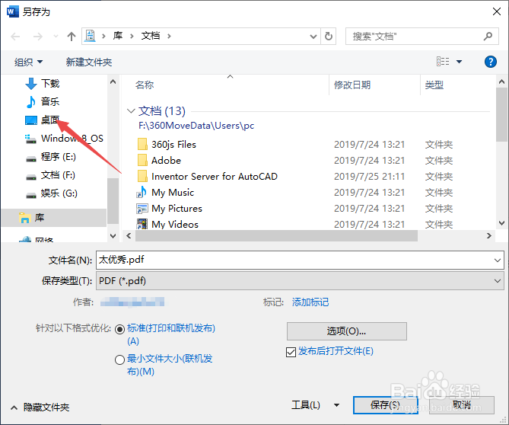This screenshot has height=425, width=509.
Task: Click the chevron after 文档 breadcrumb
Action: [169, 36]
